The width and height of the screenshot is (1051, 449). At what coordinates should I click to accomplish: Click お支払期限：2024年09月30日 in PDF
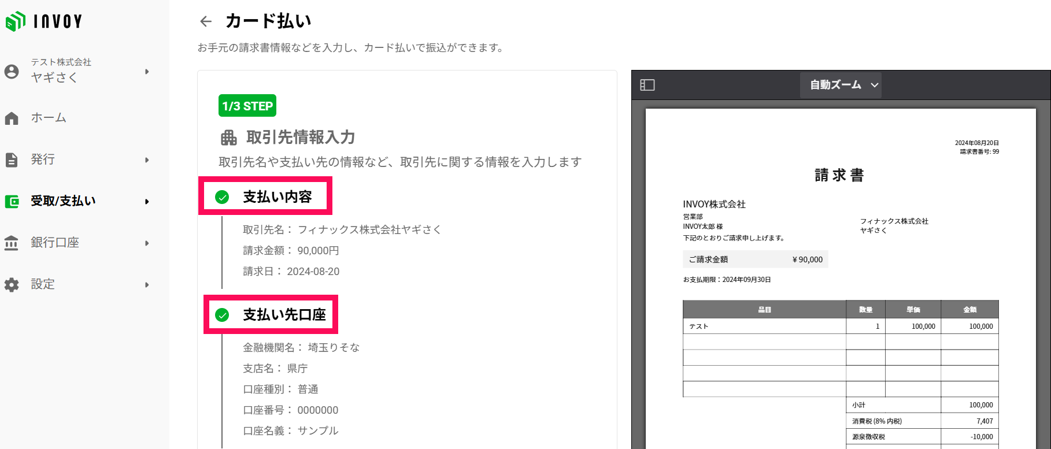[x=727, y=280]
